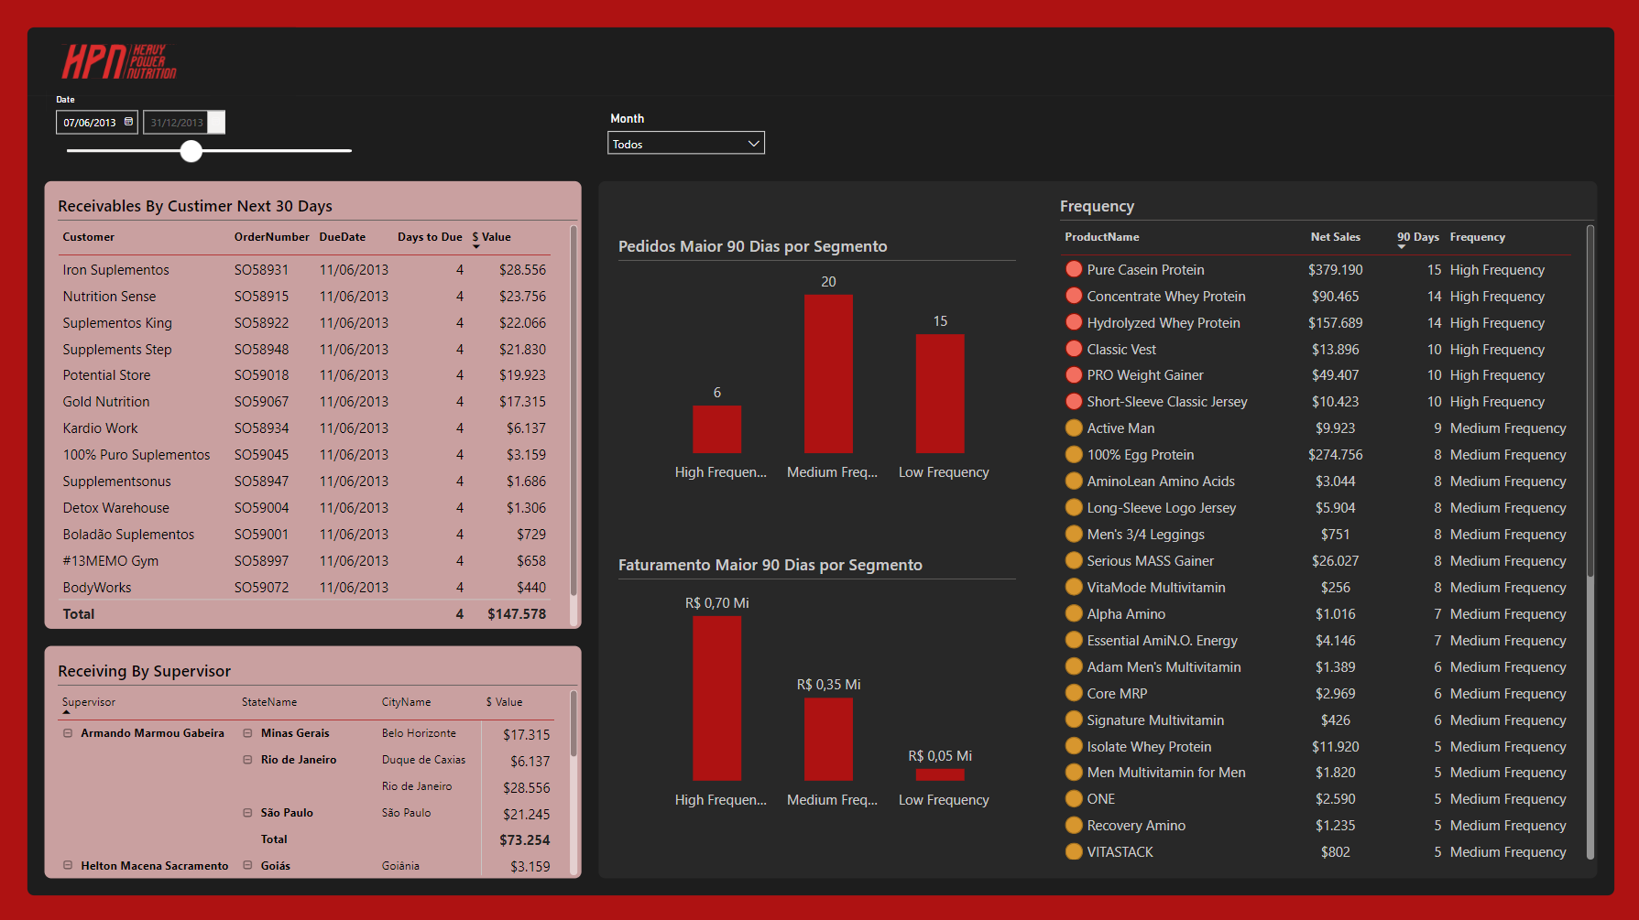
Task: Open the Month dropdown showing Todos
Action: 685,144
